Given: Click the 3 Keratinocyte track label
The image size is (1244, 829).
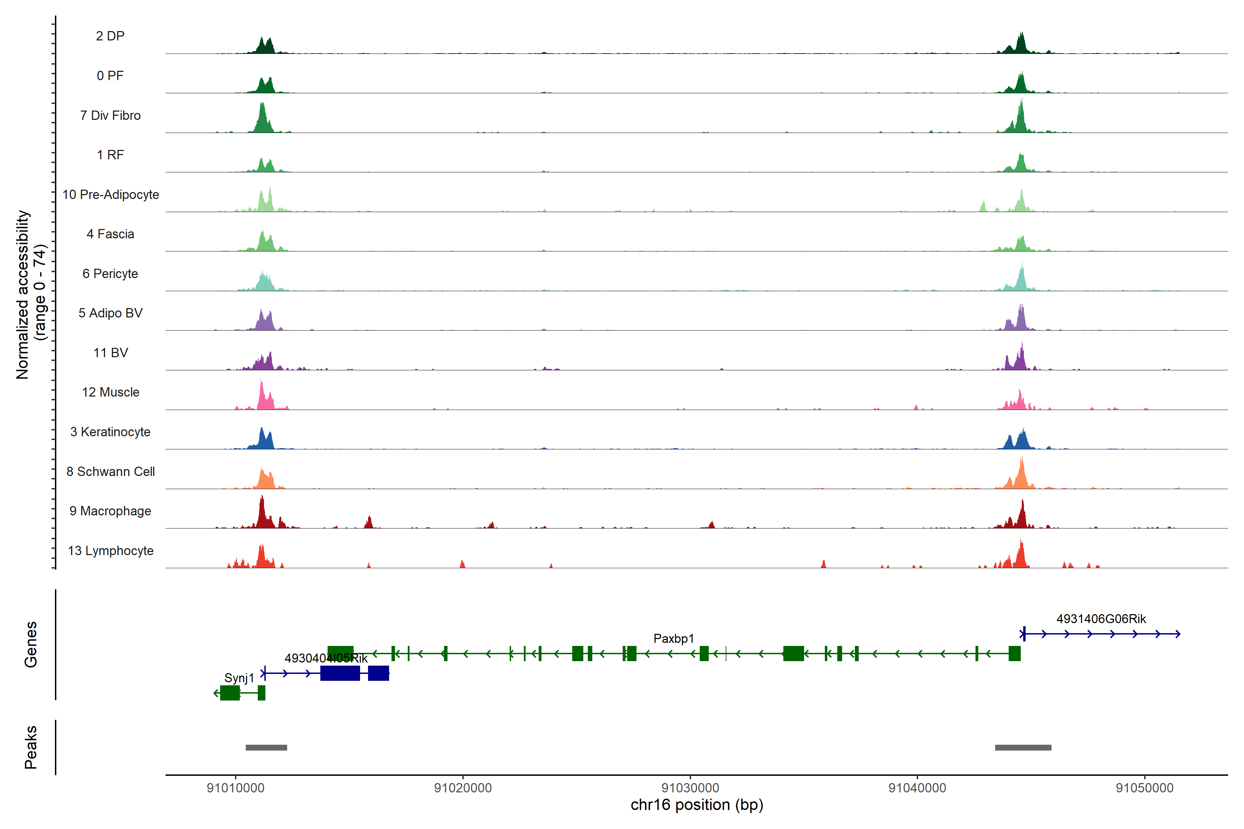Looking at the screenshot, I should coord(110,432).
